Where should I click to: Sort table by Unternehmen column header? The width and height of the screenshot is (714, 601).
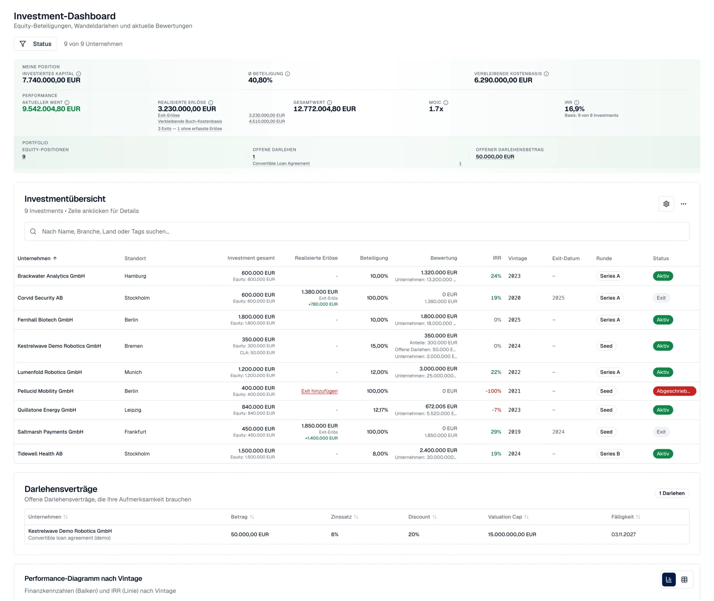pos(37,258)
